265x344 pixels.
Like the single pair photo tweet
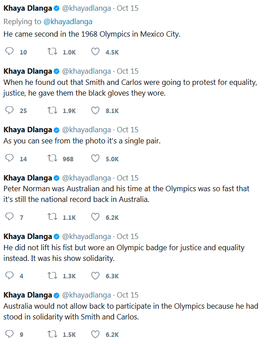[95, 159]
